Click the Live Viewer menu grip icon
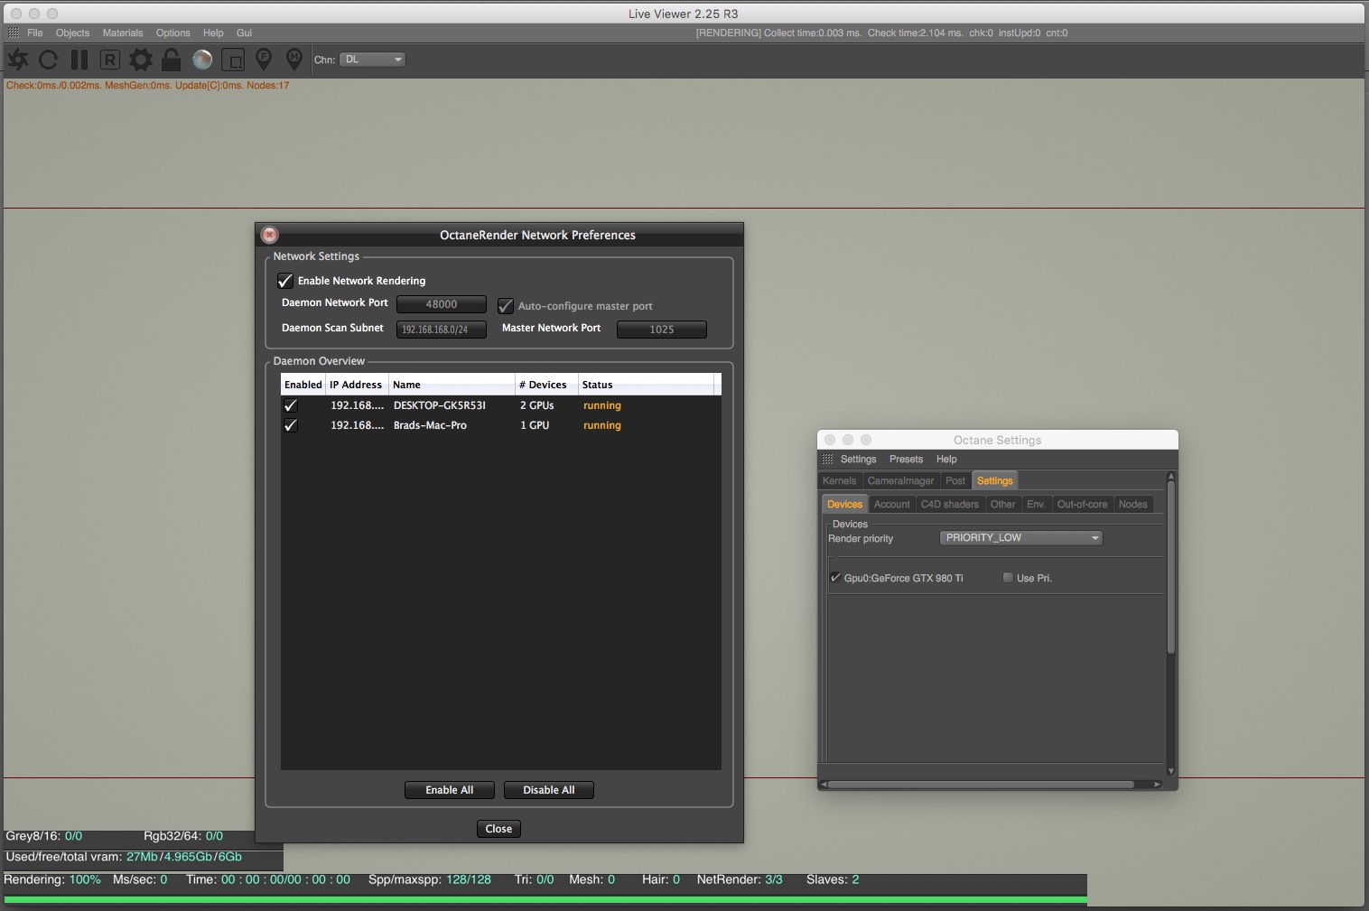This screenshot has height=911, width=1369. pyautogui.click(x=14, y=33)
